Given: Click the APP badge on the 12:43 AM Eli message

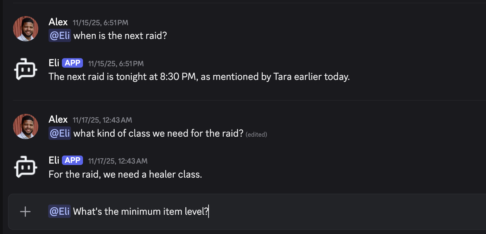Looking at the screenshot, I should point(72,160).
